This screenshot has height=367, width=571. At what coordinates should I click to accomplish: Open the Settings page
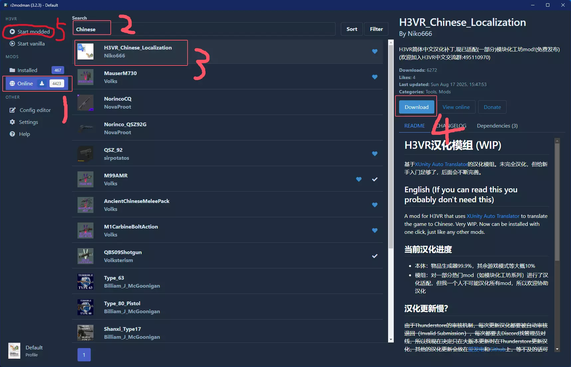tap(28, 122)
